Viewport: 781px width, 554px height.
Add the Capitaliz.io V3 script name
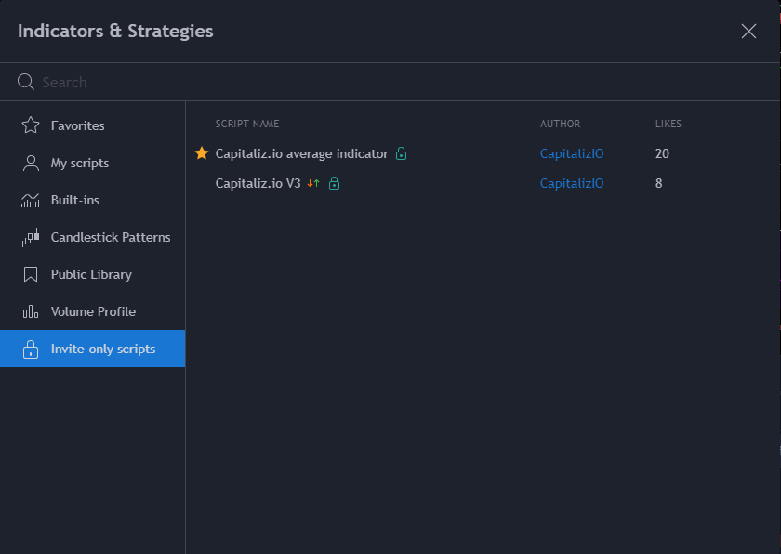pyautogui.click(x=258, y=183)
